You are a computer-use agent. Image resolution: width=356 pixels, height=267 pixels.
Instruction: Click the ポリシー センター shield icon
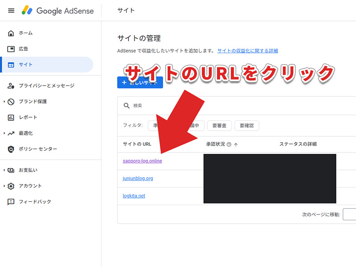click(x=11, y=149)
